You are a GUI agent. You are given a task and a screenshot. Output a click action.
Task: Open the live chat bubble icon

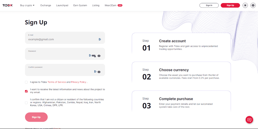point(249,120)
